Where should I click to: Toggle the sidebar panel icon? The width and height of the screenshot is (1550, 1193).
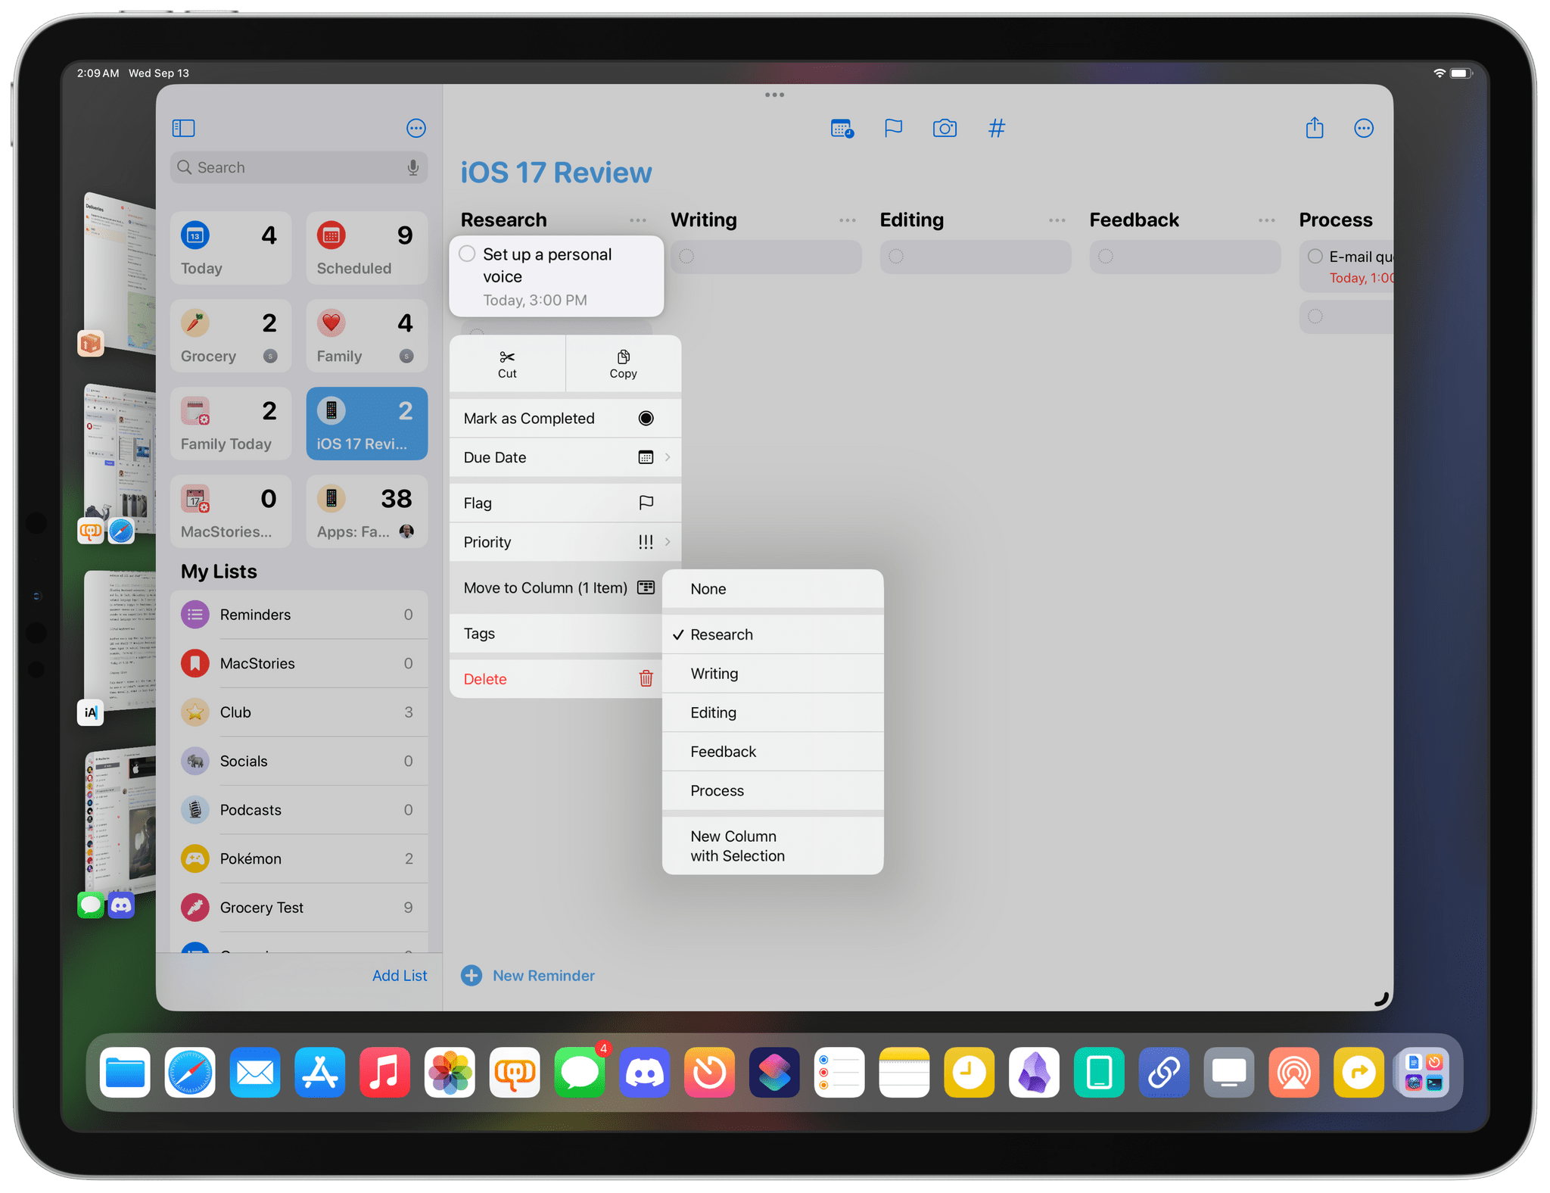pos(184,128)
